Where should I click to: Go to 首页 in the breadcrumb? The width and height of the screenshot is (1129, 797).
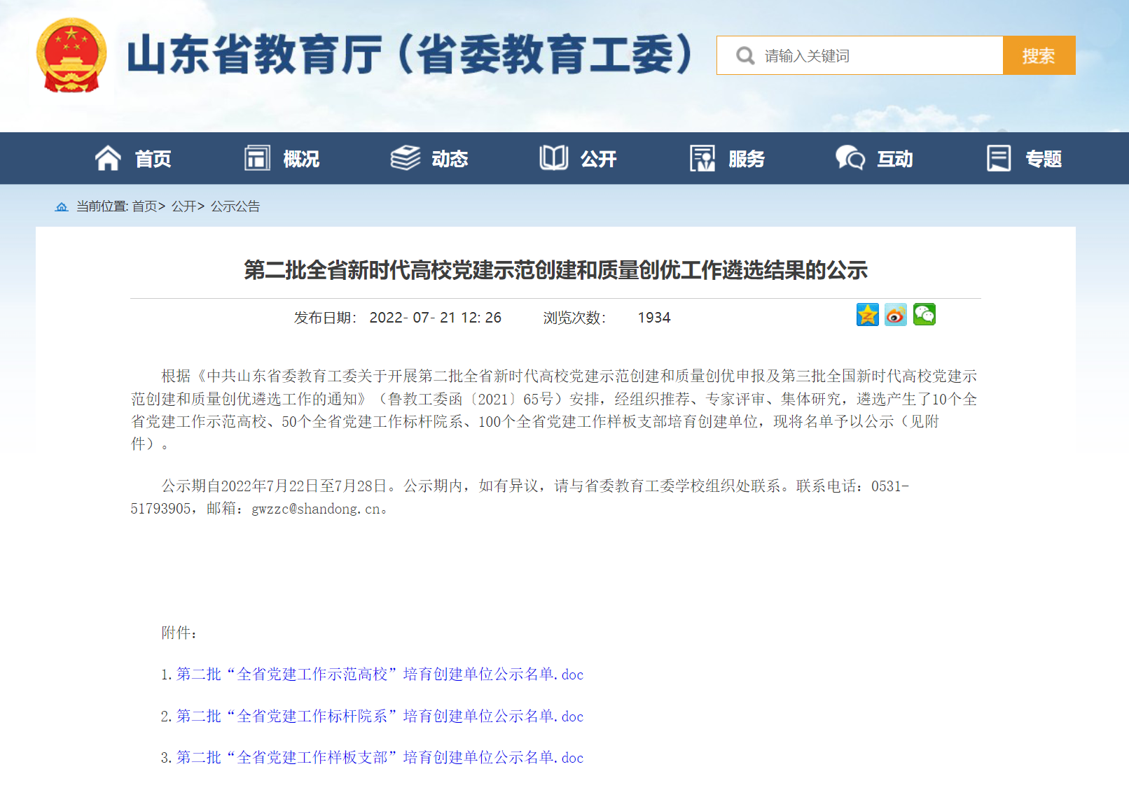(x=144, y=207)
